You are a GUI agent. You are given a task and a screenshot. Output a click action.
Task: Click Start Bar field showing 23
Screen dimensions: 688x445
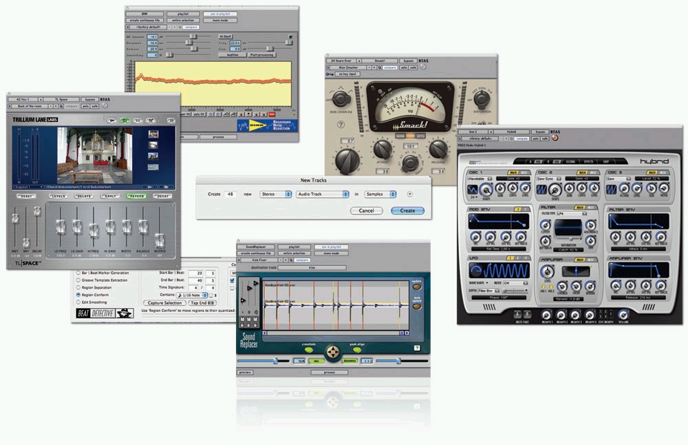pos(196,273)
